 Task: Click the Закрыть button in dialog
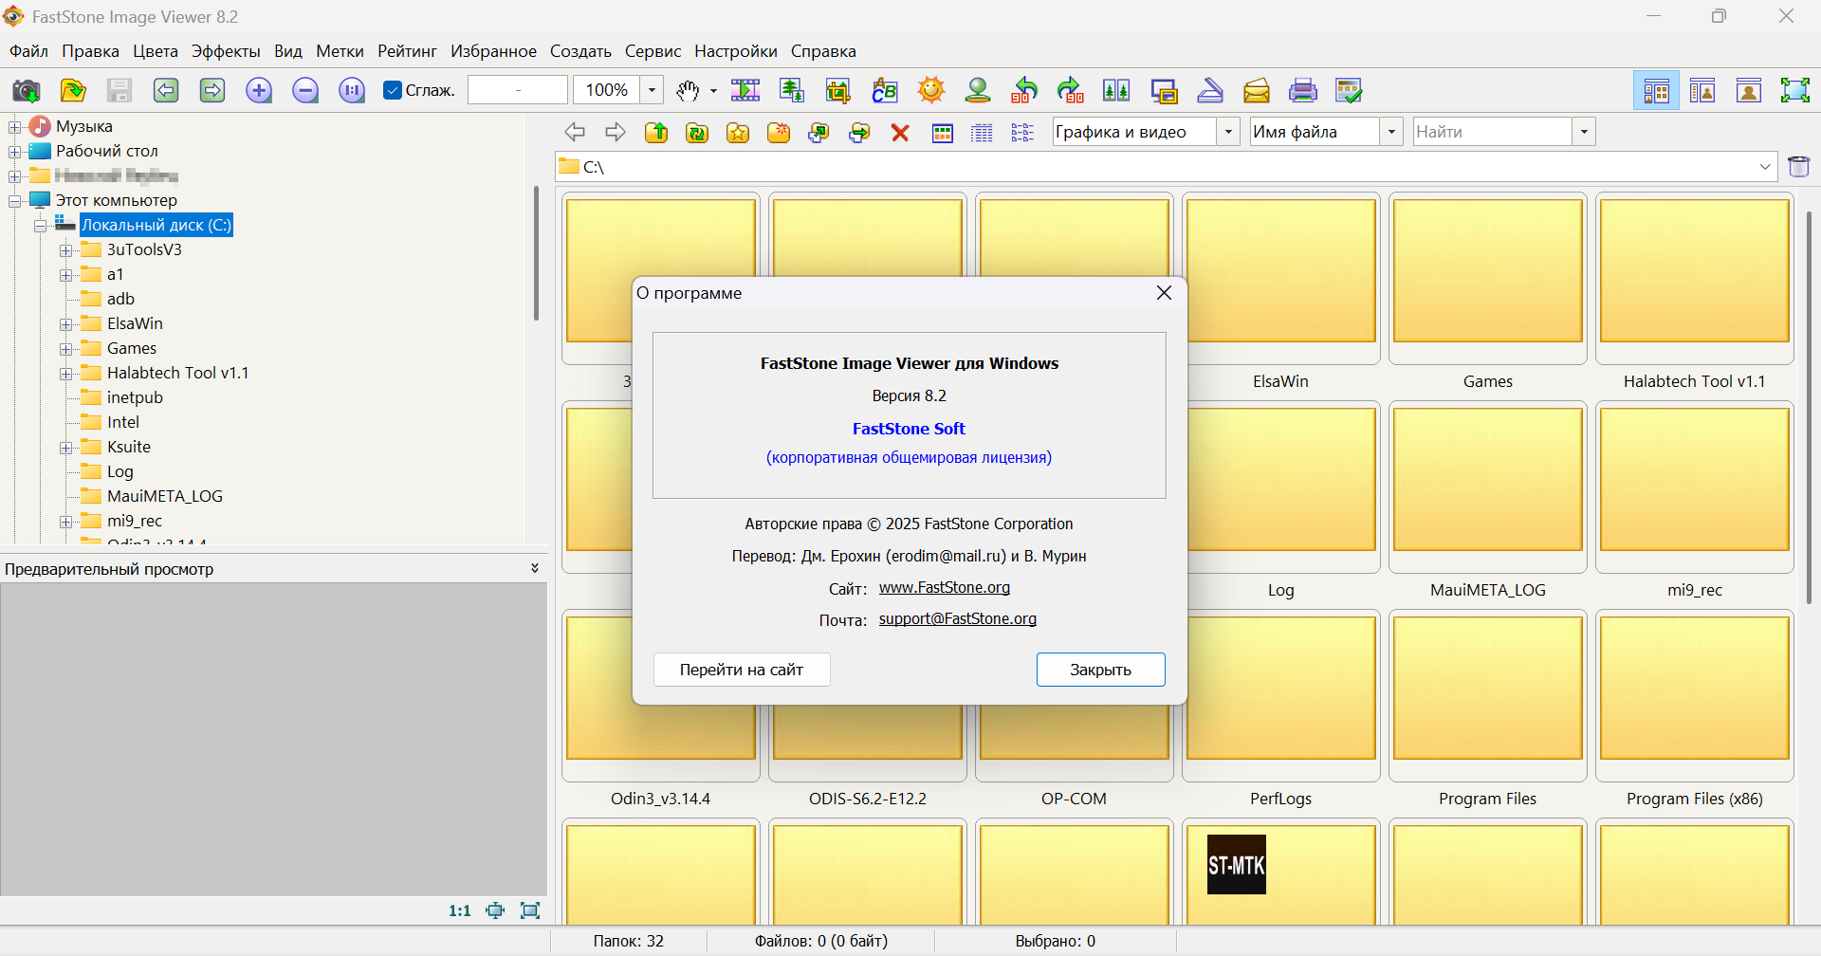tap(1100, 670)
